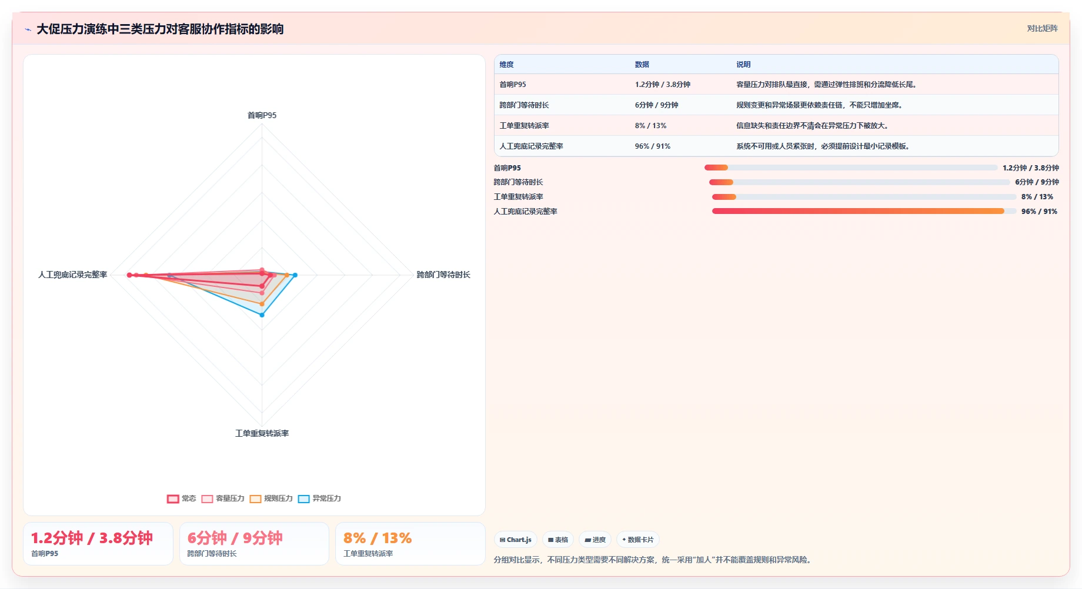The height and width of the screenshot is (589, 1082).
Task: Select the 工单重复转派率 table row cell
Action: (562, 126)
